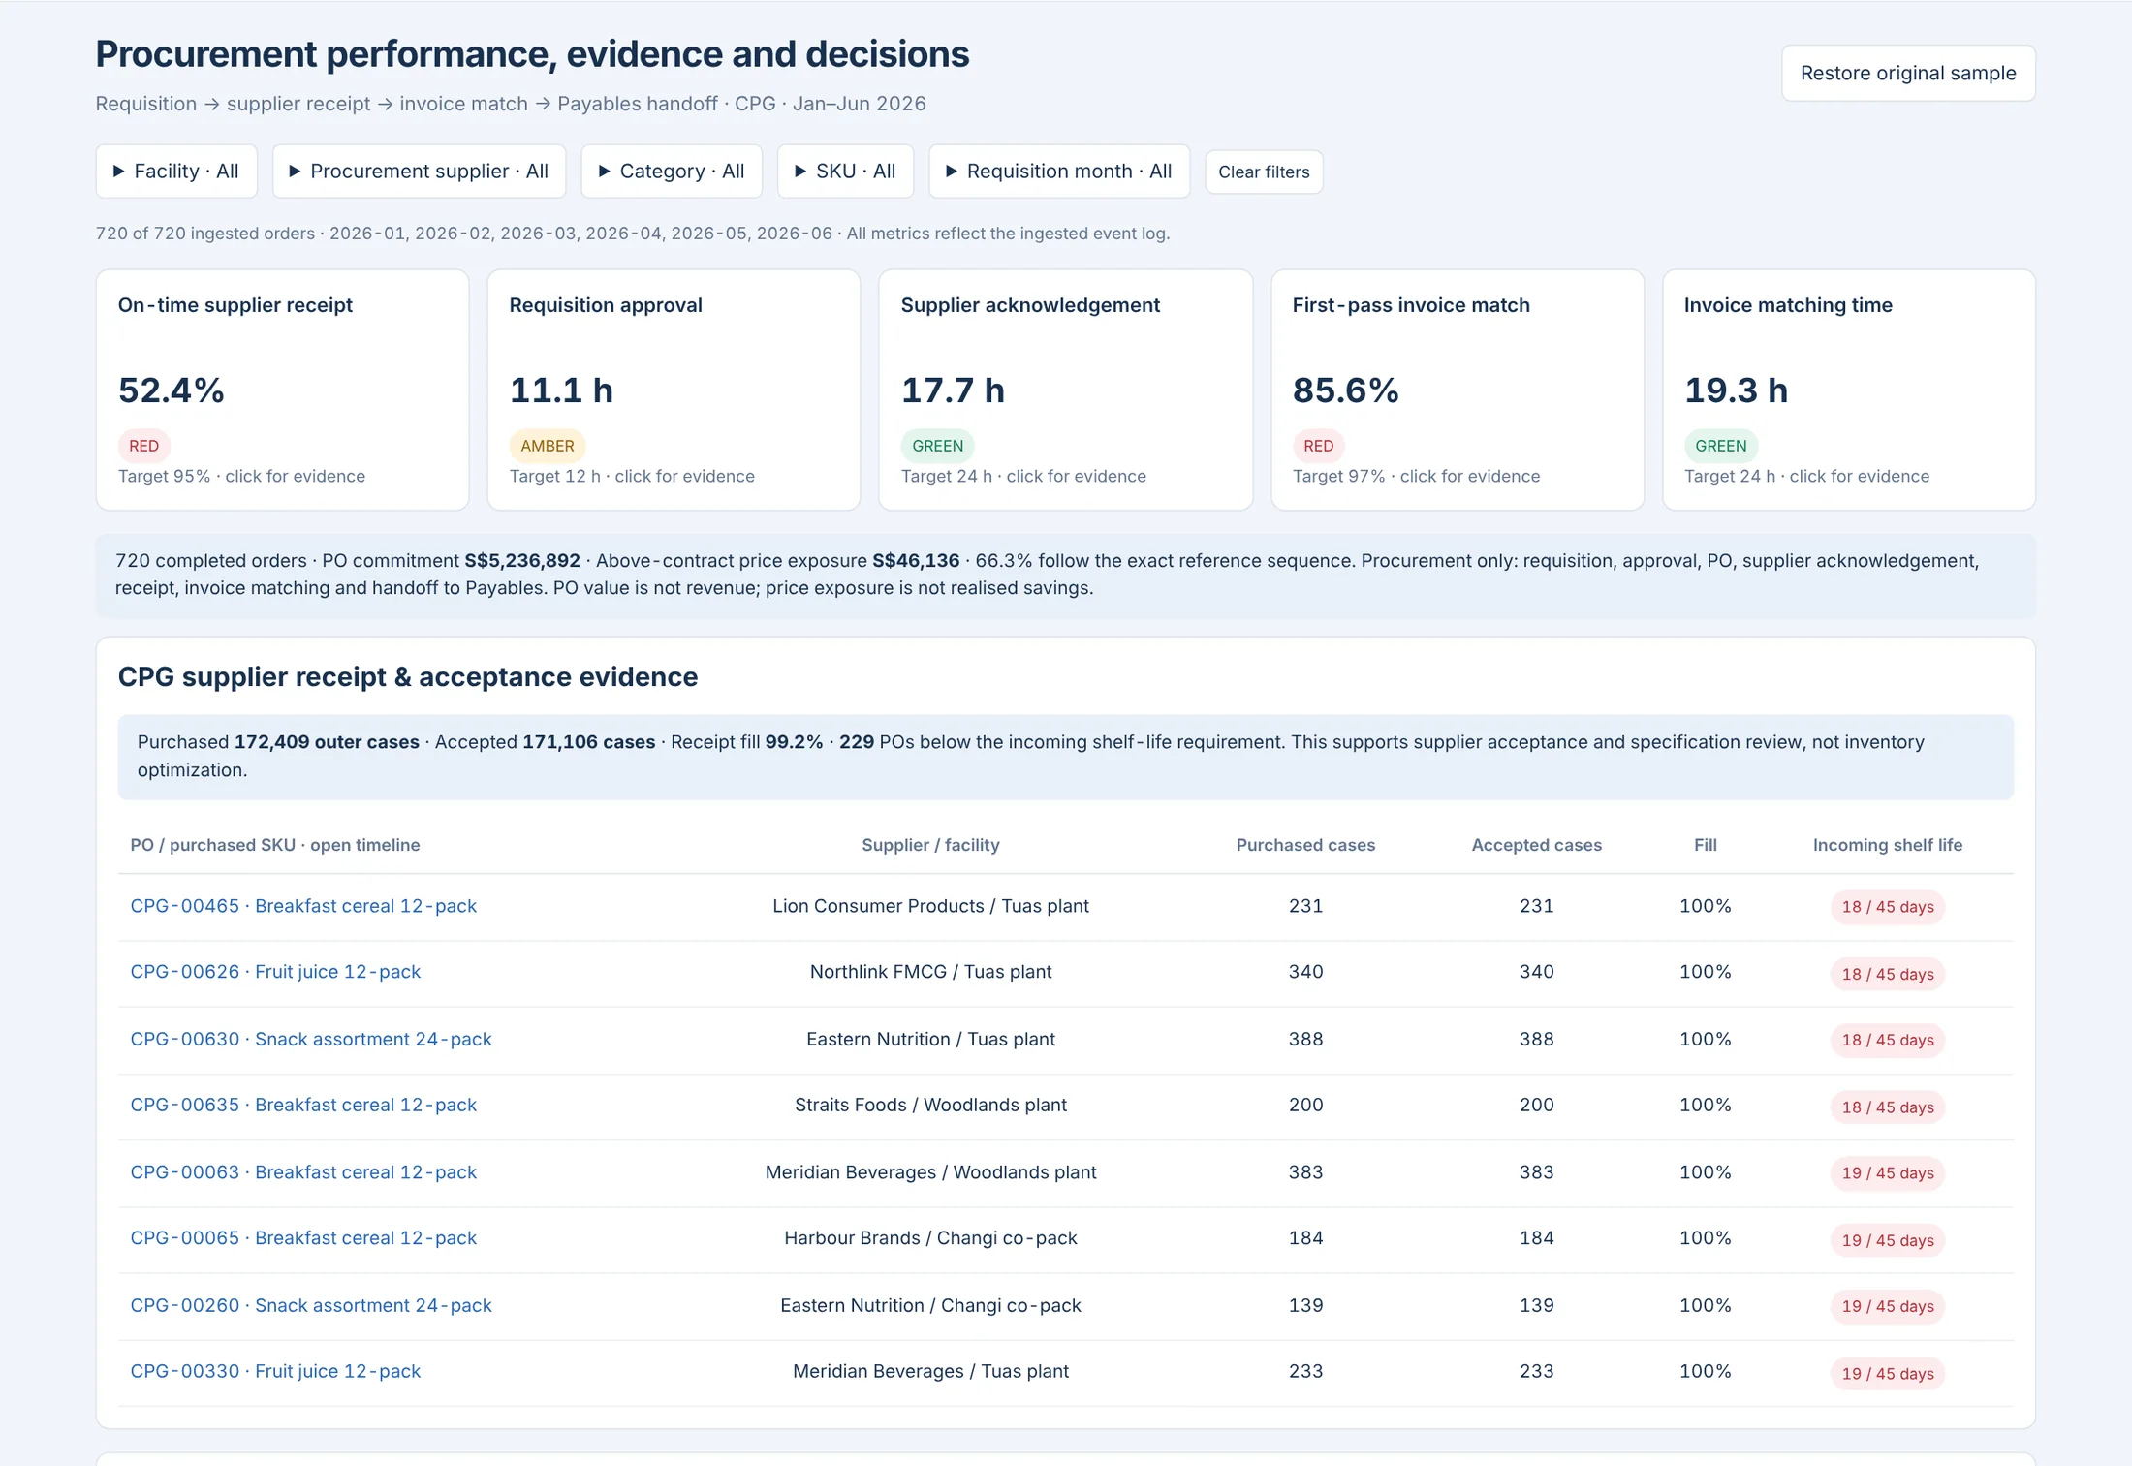Click the Incoming shelf life column header

tap(1887, 845)
